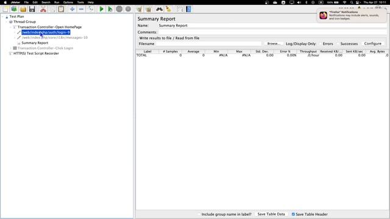Screen dimensions: 390x219
Task: Click the Browse... button
Action: pyautogui.click(x=274, y=44)
